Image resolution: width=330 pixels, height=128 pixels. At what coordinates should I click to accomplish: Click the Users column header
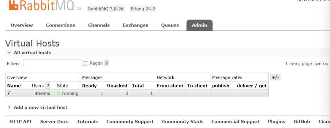(x=38, y=86)
